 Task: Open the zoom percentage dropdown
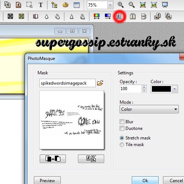point(110,5)
